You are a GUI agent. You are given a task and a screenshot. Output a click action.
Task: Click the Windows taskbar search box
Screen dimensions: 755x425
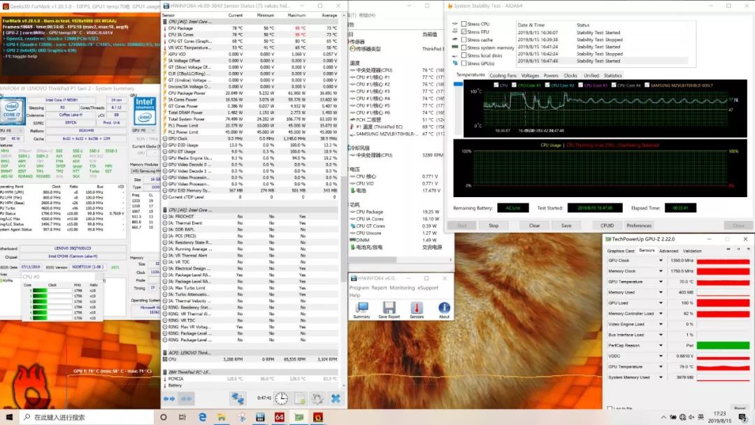[87, 417]
